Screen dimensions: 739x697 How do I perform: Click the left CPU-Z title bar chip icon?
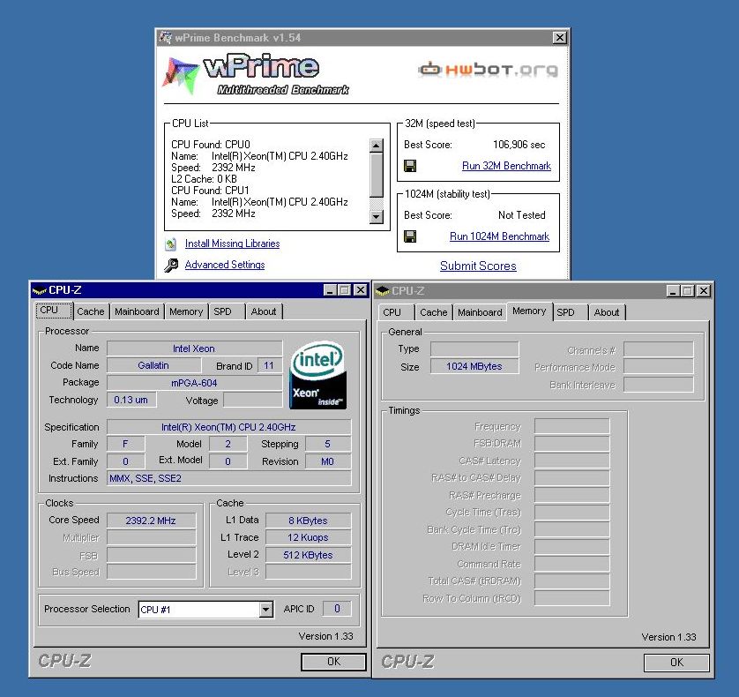tap(39, 290)
